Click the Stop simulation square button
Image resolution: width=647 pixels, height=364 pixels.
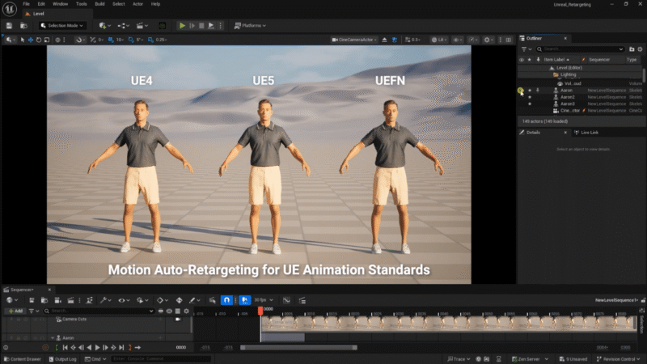201,26
